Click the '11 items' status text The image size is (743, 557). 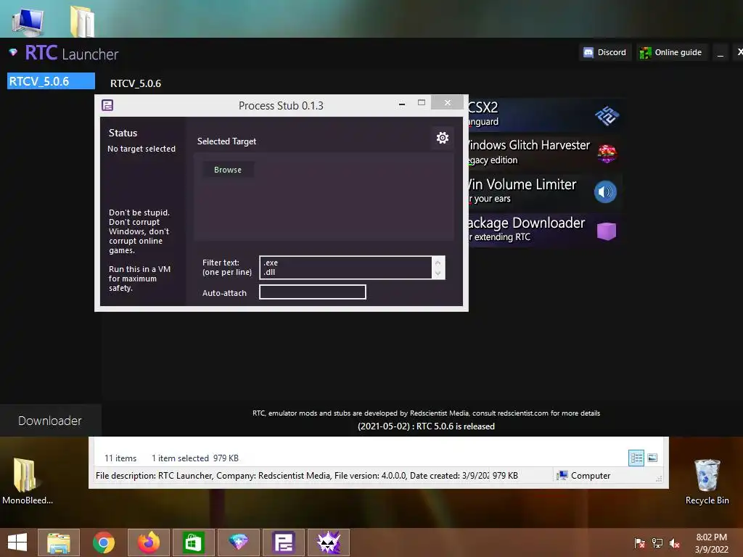tap(120, 458)
